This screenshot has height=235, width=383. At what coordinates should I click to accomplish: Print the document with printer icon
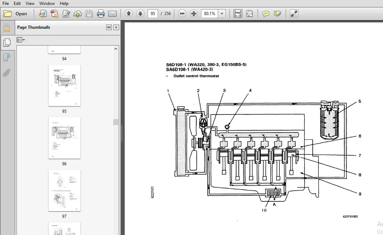click(x=100, y=14)
